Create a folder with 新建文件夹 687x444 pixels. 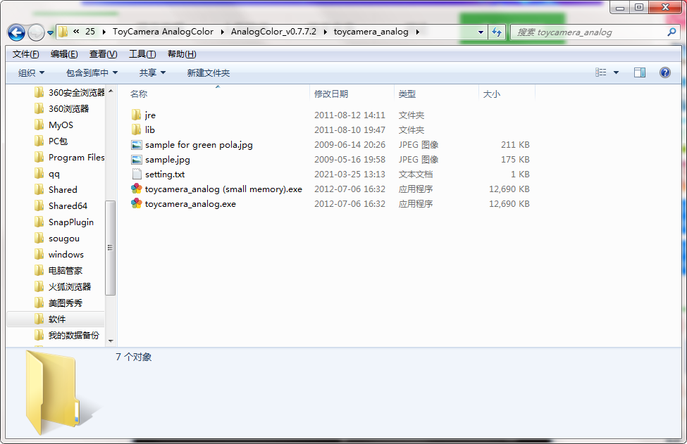(x=208, y=72)
